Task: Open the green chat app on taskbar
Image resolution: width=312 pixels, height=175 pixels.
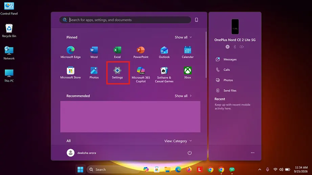Action: pos(232,170)
